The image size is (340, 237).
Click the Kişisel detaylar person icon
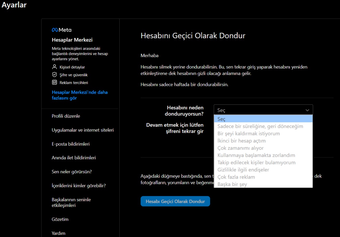(54, 67)
